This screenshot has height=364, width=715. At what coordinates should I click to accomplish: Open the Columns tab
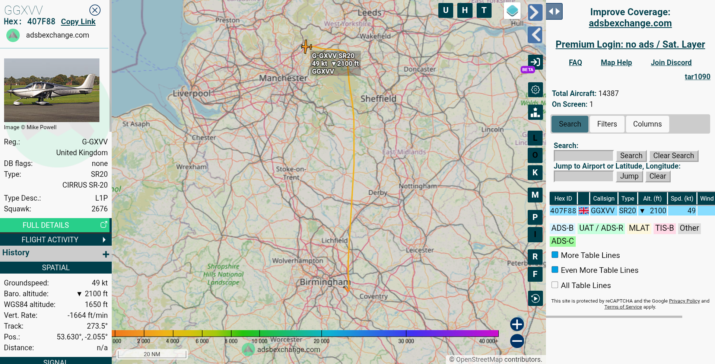pos(647,124)
